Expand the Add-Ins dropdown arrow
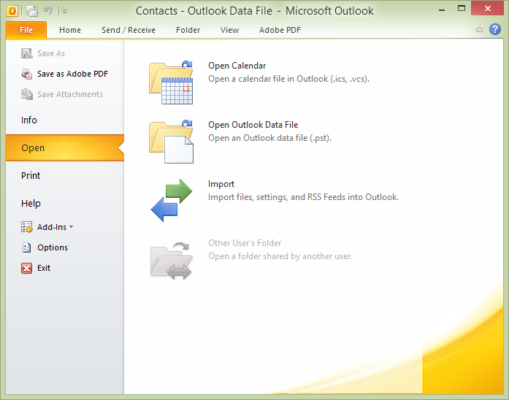Viewport: 509px width, 400px height. tap(72, 227)
